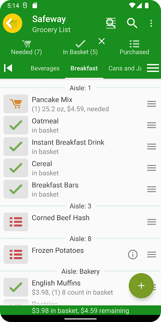This screenshot has height=322, width=161.
Task: Open Breakfast Bars row handle menu
Action: pyautogui.click(x=152, y=189)
